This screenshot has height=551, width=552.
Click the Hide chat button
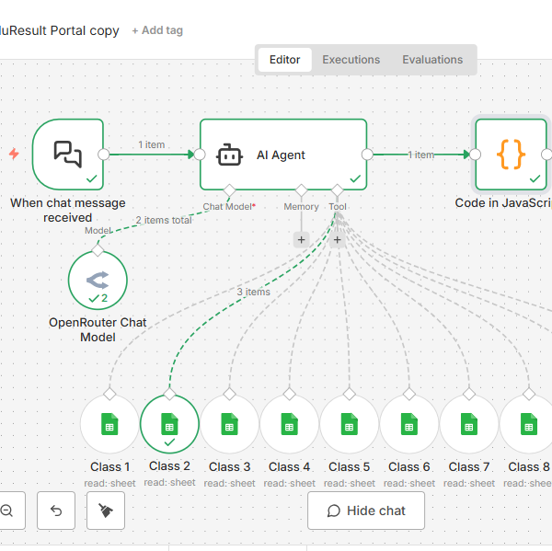coord(366,511)
